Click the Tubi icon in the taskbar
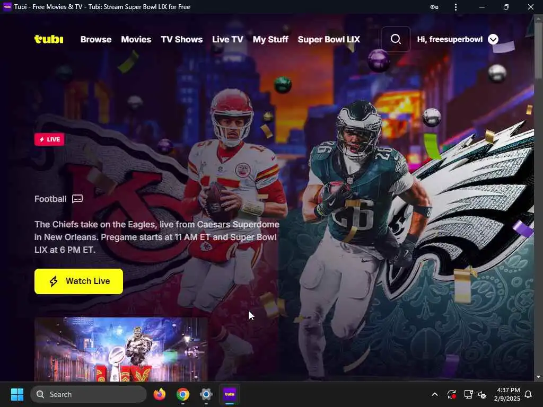 229,394
